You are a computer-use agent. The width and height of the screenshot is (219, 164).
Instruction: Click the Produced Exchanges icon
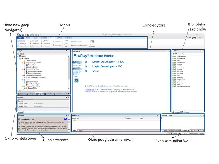[27, 73]
